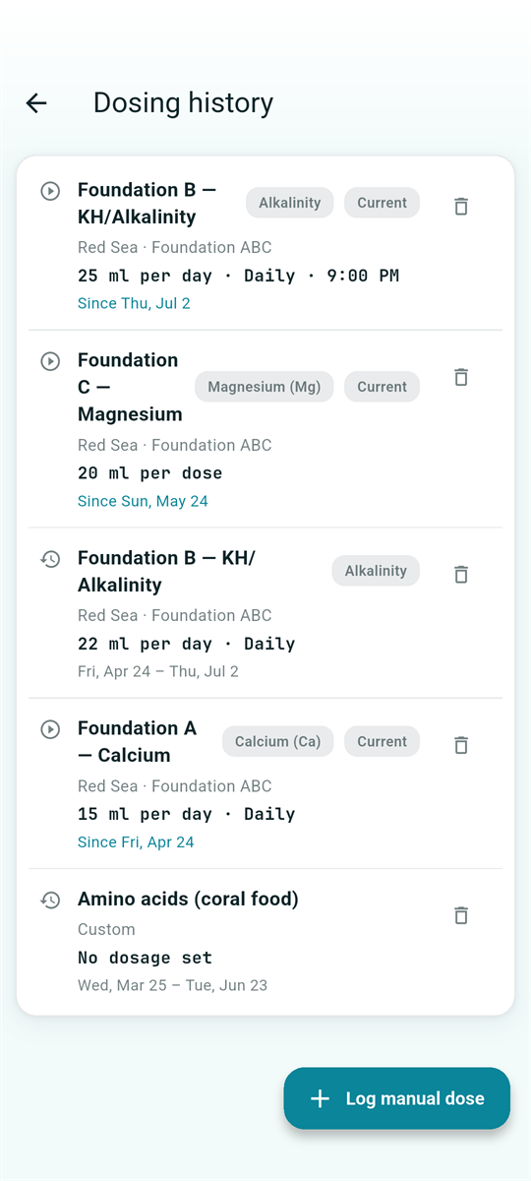531x1181 pixels.
Task: Click active icon beside current Foundation B
Action: click(50, 191)
